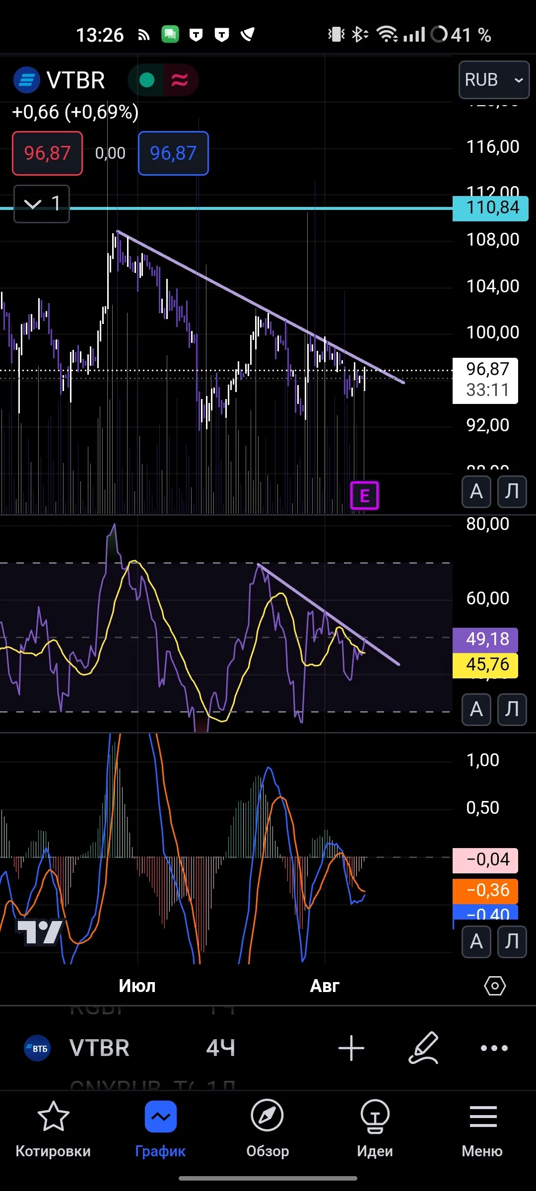Tap the VTB logo in bottom toolbar
The height and width of the screenshot is (1191, 536).
coord(38,1048)
